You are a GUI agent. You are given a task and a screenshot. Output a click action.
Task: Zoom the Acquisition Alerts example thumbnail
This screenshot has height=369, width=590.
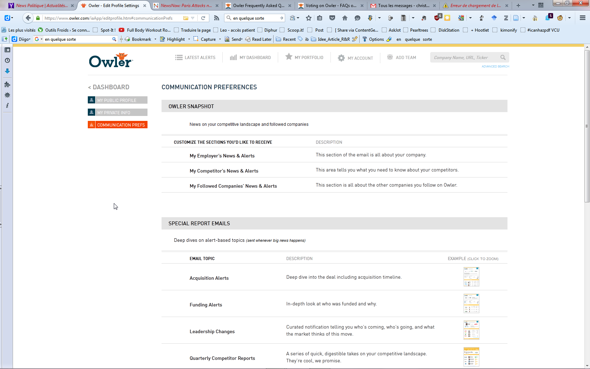(471, 277)
